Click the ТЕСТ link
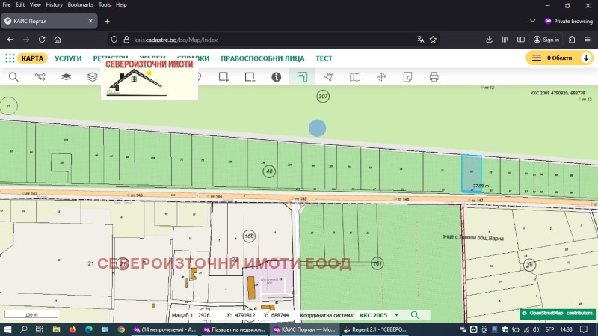598x336 pixels. [324, 58]
